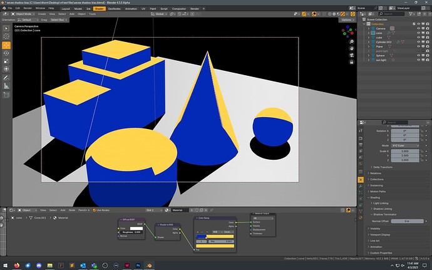Open the Object Data triangle properties tab

pos(361,211)
